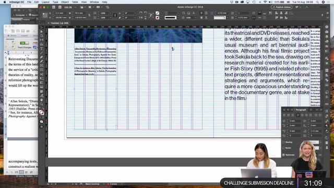Toggle the Shading checkbox in Paragraph panel

(283, 142)
